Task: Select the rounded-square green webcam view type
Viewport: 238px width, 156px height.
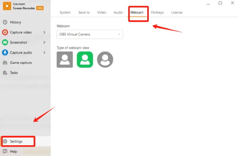Action: (x=85, y=60)
